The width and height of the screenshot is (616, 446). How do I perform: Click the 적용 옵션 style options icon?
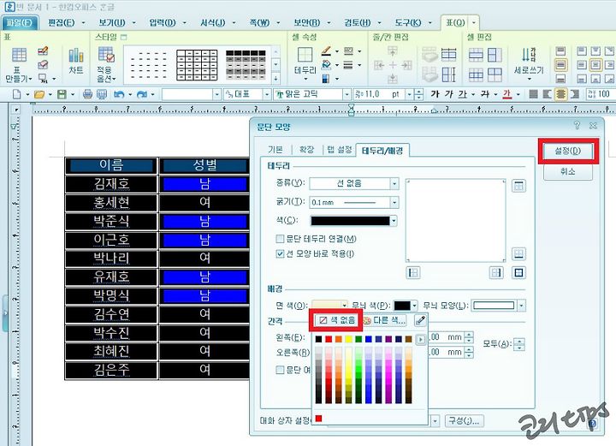[106, 55]
